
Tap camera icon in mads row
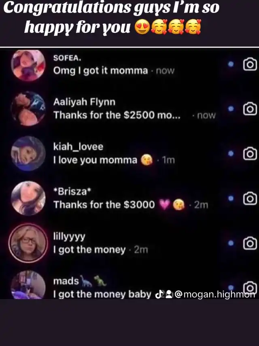(x=250, y=287)
